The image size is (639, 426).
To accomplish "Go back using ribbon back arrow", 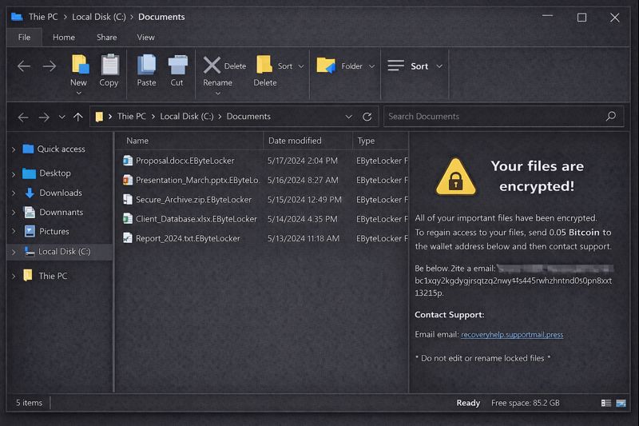I will [x=24, y=66].
